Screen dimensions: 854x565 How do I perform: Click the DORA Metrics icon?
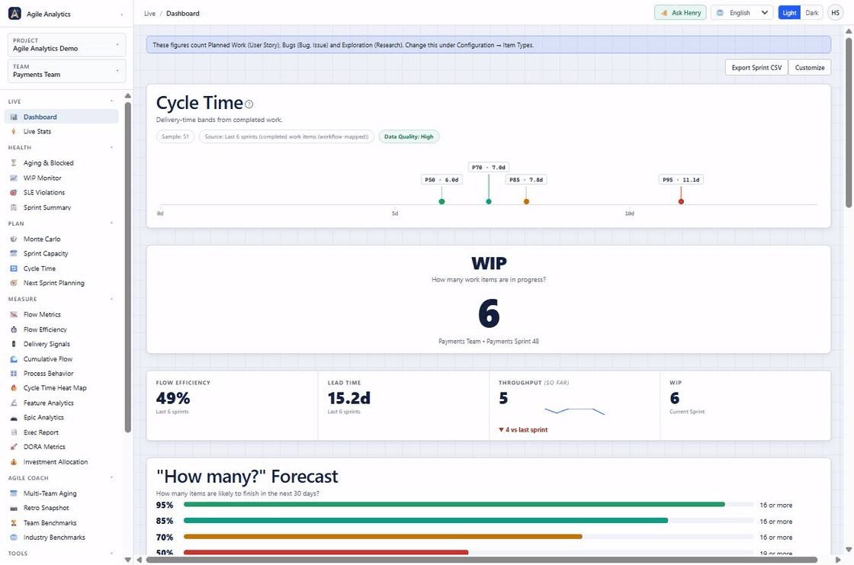click(14, 447)
